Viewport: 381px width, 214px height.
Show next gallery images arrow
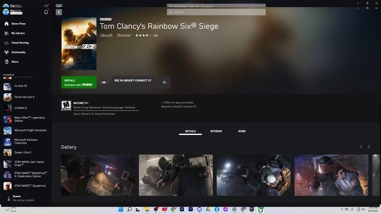[x=369, y=147]
